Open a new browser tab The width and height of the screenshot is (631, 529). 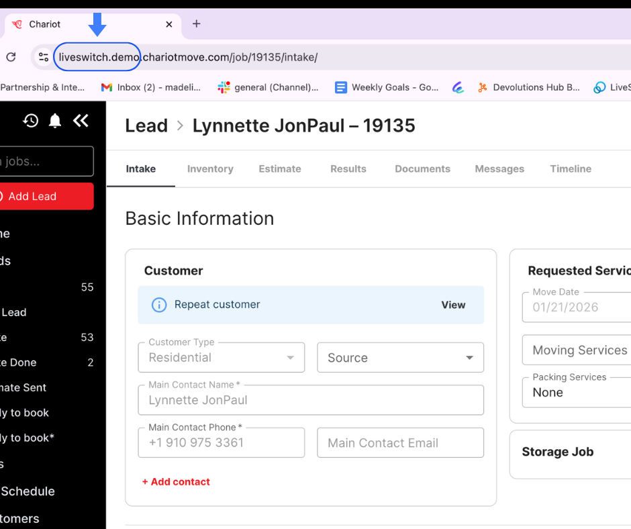(x=197, y=24)
